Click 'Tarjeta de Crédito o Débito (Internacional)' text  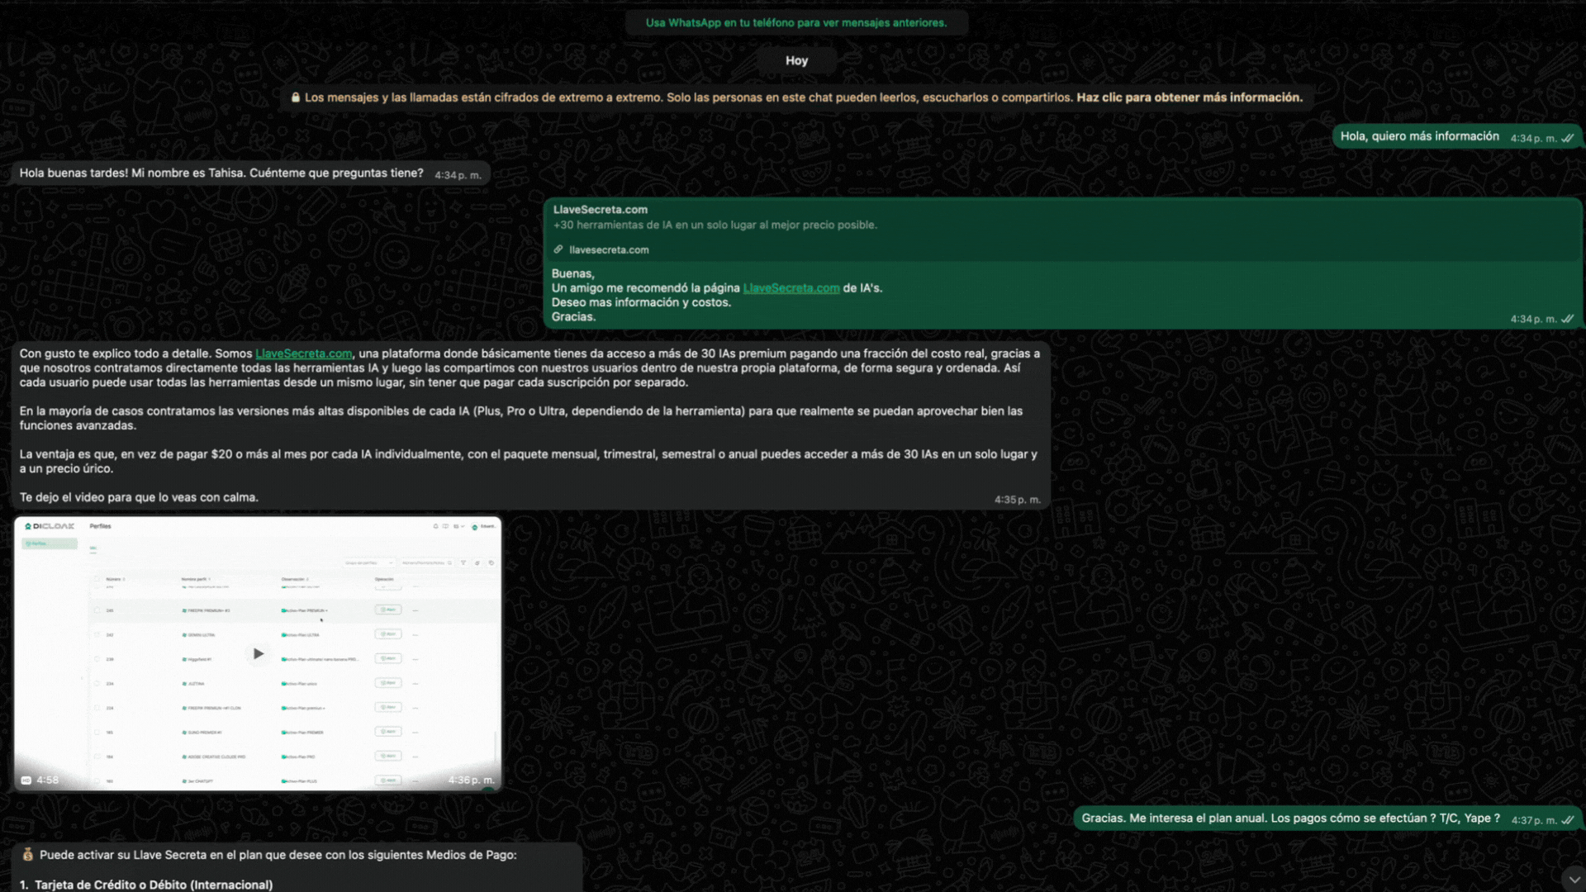tap(154, 885)
